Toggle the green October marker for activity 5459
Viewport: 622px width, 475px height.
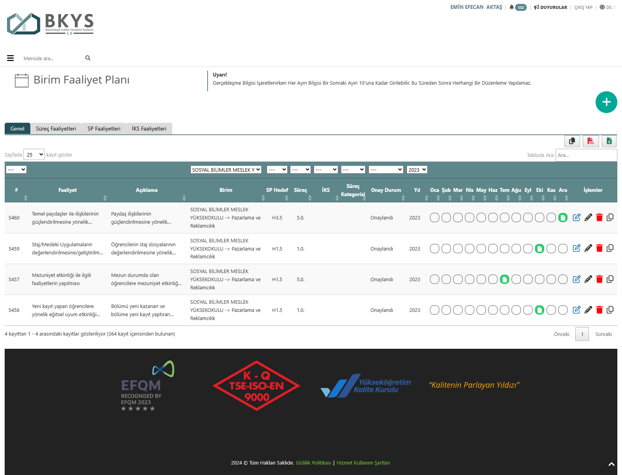click(x=540, y=249)
